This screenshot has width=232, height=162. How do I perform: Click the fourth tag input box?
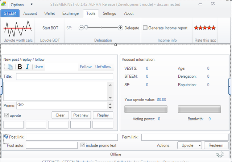click(x=80, y=125)
